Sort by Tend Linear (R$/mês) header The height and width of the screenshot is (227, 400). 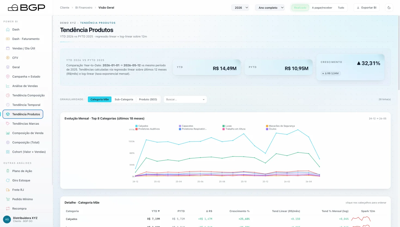(x=286, y=211)
